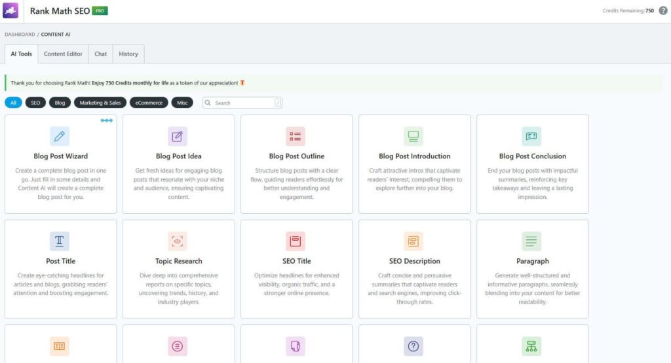Open the Chat tab

[100, 54]
